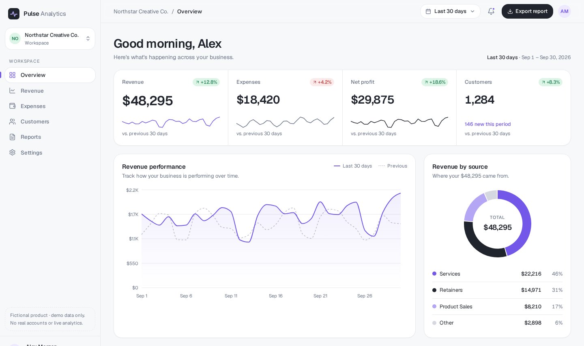Screen dimensions: 584x346
Task: Click the Services purple legend dot
Action: coord(434,274)
